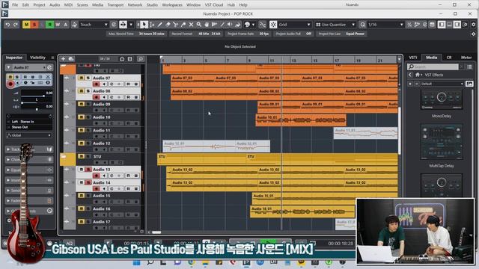Image resolution: width=479 pixels, height=269 pixels.
Task: Select the MultiTap Delay plugin thumbnail
Action: tap(442, 142)
